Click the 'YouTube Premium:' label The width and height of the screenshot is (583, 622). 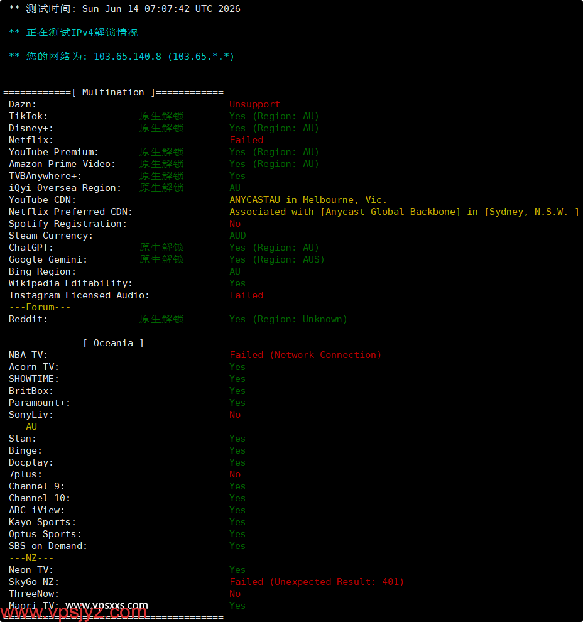tap(53, 152)
